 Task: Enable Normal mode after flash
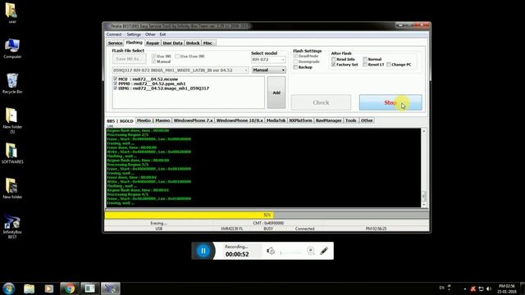pos(365,59)
